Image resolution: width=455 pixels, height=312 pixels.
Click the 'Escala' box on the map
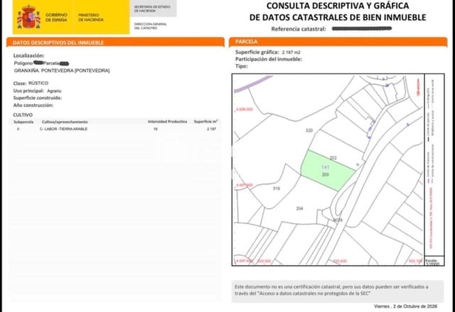click(434, 261)
